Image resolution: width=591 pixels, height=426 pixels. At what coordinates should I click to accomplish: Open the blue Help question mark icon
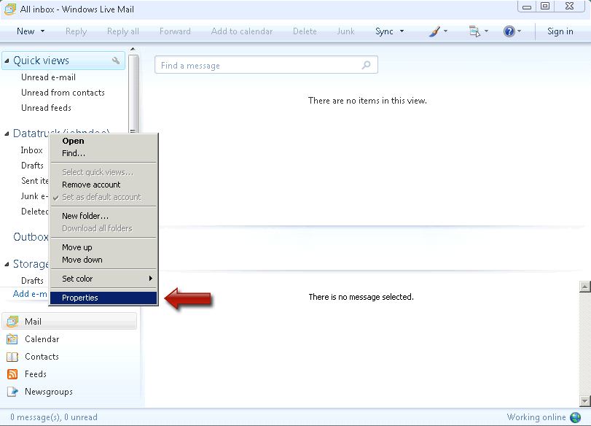pyautogui.click(x=509, y=31)
